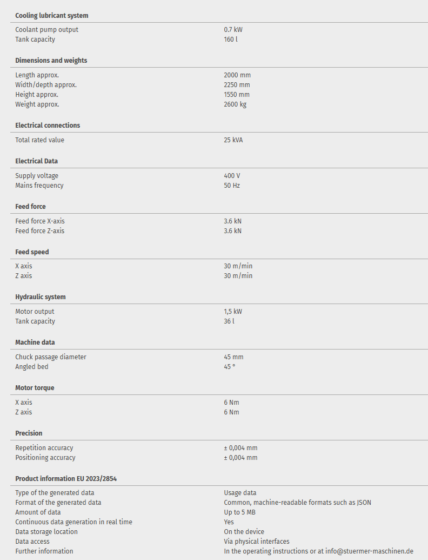
Task: Select the Repetition accuracy label
Action: (44, 448)
